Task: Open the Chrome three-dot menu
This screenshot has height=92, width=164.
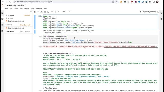Action: click(x=161, y=2)
